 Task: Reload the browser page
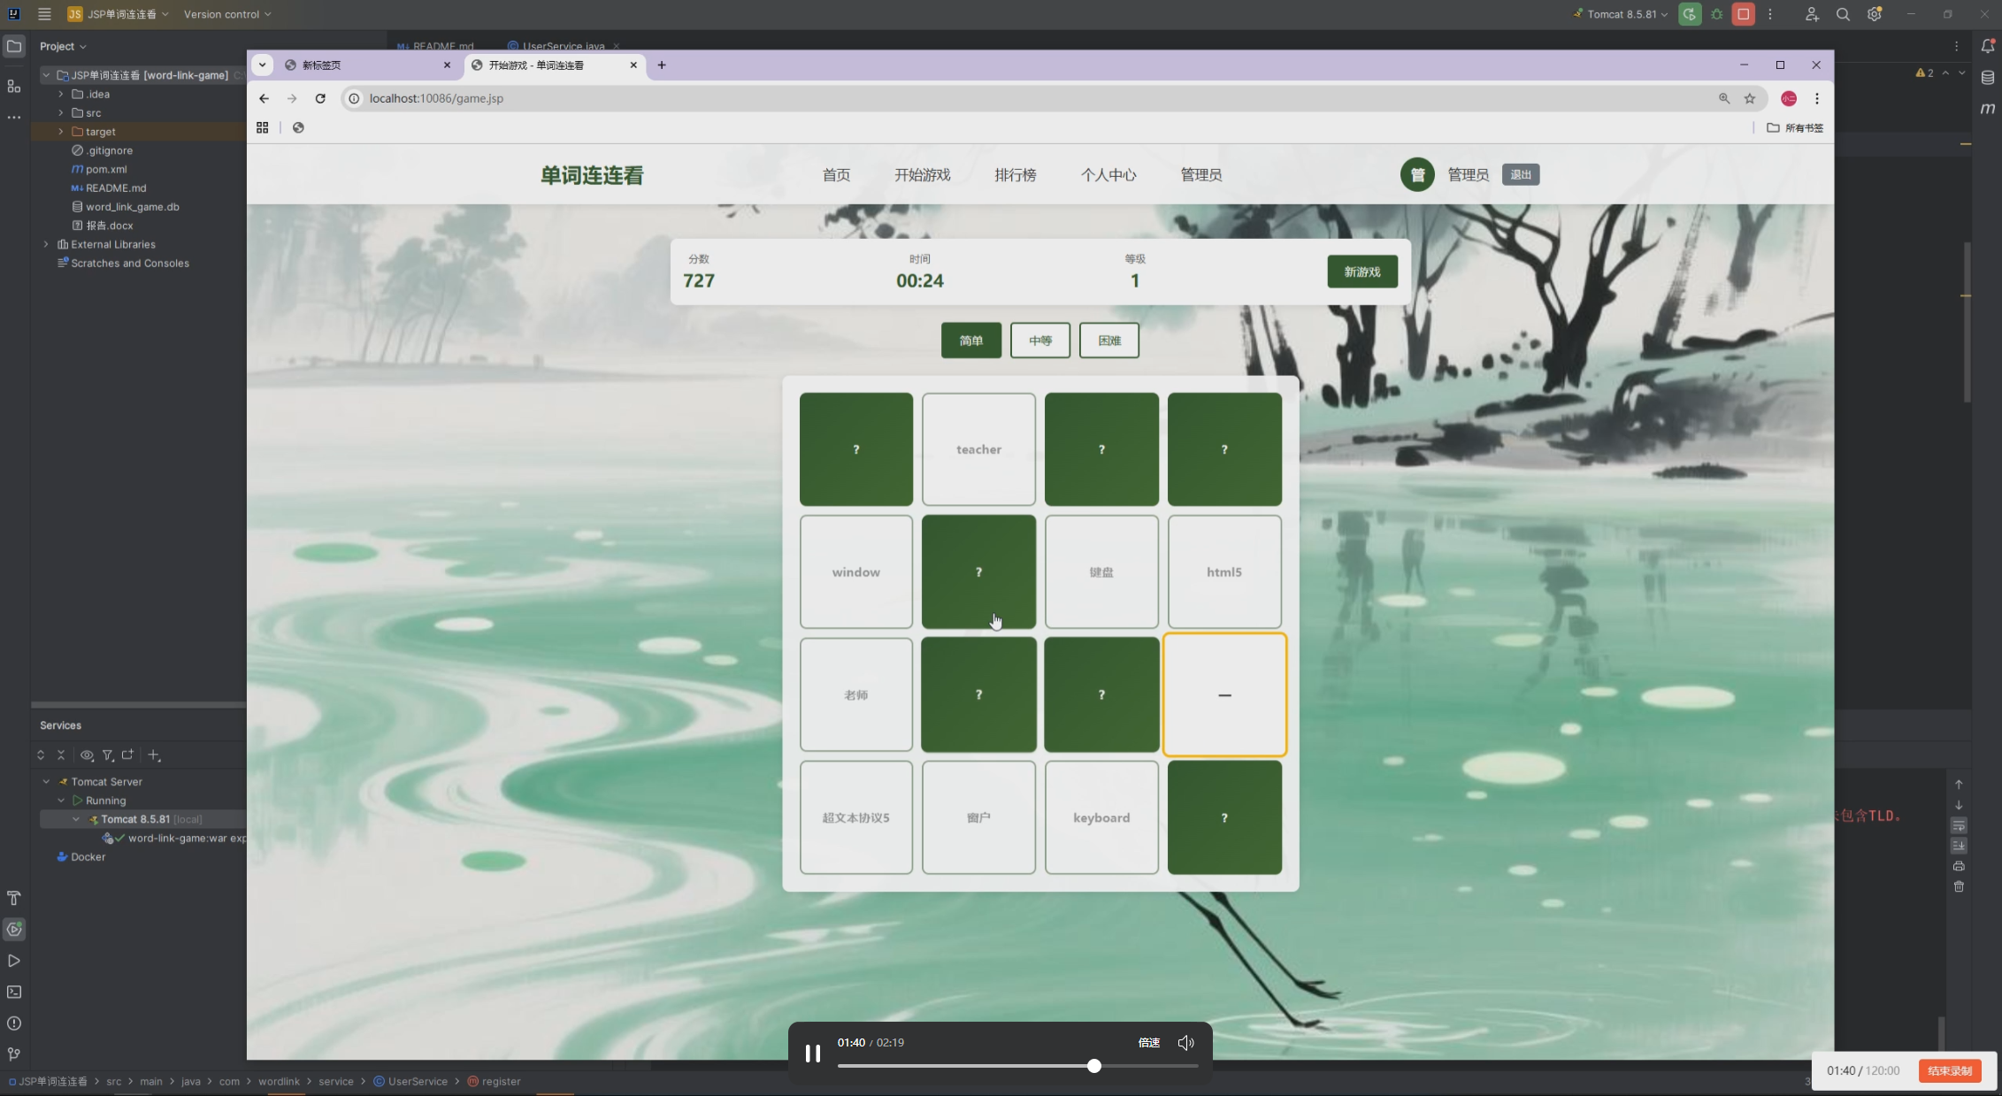pos(320,98)
